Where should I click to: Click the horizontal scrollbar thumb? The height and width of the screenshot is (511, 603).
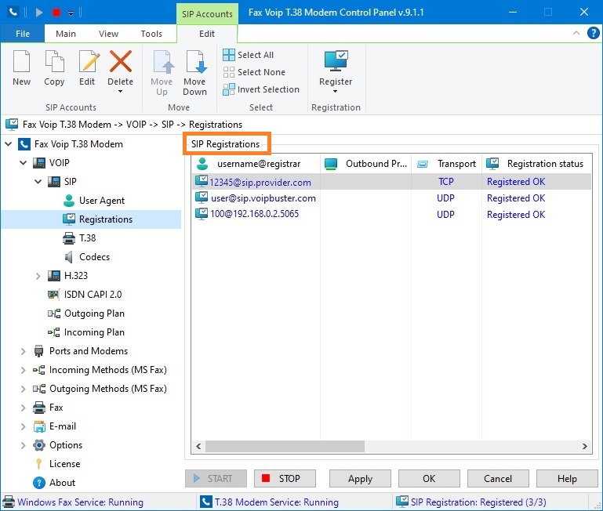tap(285, 447)
